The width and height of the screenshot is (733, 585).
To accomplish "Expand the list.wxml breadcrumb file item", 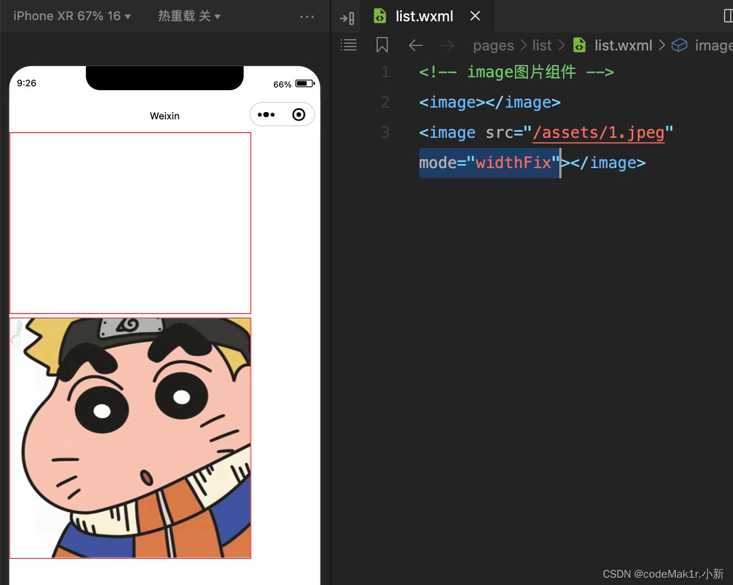I will 623,45.
